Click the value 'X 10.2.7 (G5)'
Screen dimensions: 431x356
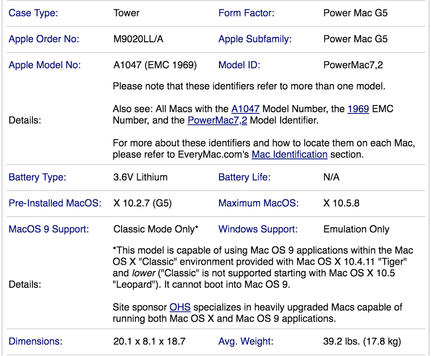[142, 203]
